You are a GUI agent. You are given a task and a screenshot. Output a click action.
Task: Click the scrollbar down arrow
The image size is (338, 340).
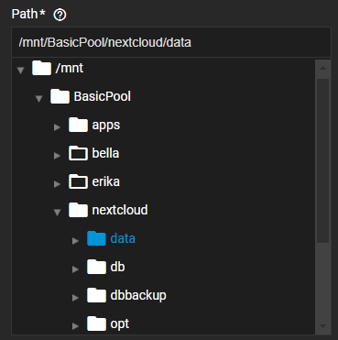323,326
